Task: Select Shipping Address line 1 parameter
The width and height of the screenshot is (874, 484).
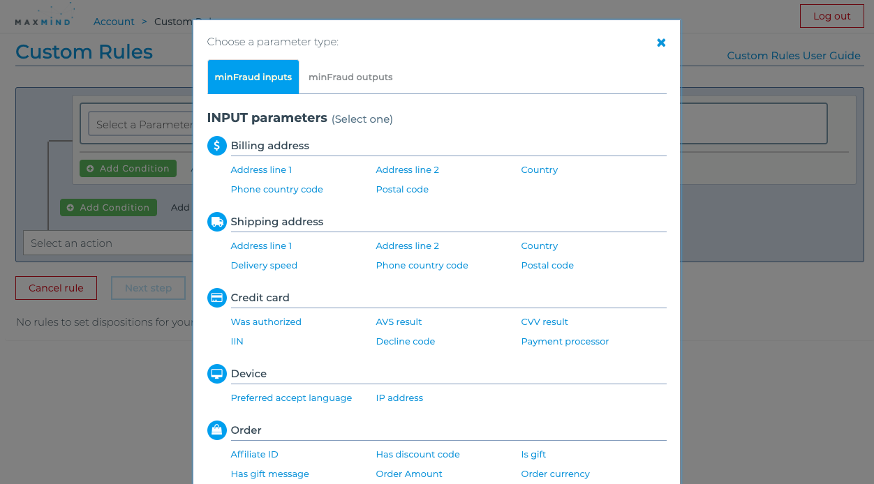Action: (261, 245)
